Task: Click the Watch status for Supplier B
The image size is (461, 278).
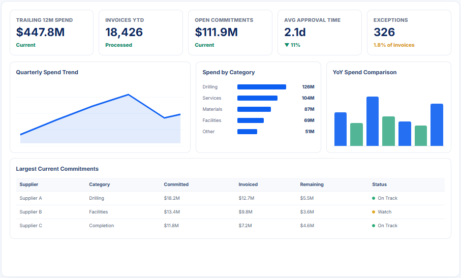Action: pyautogui.click(x=382, y=212)
